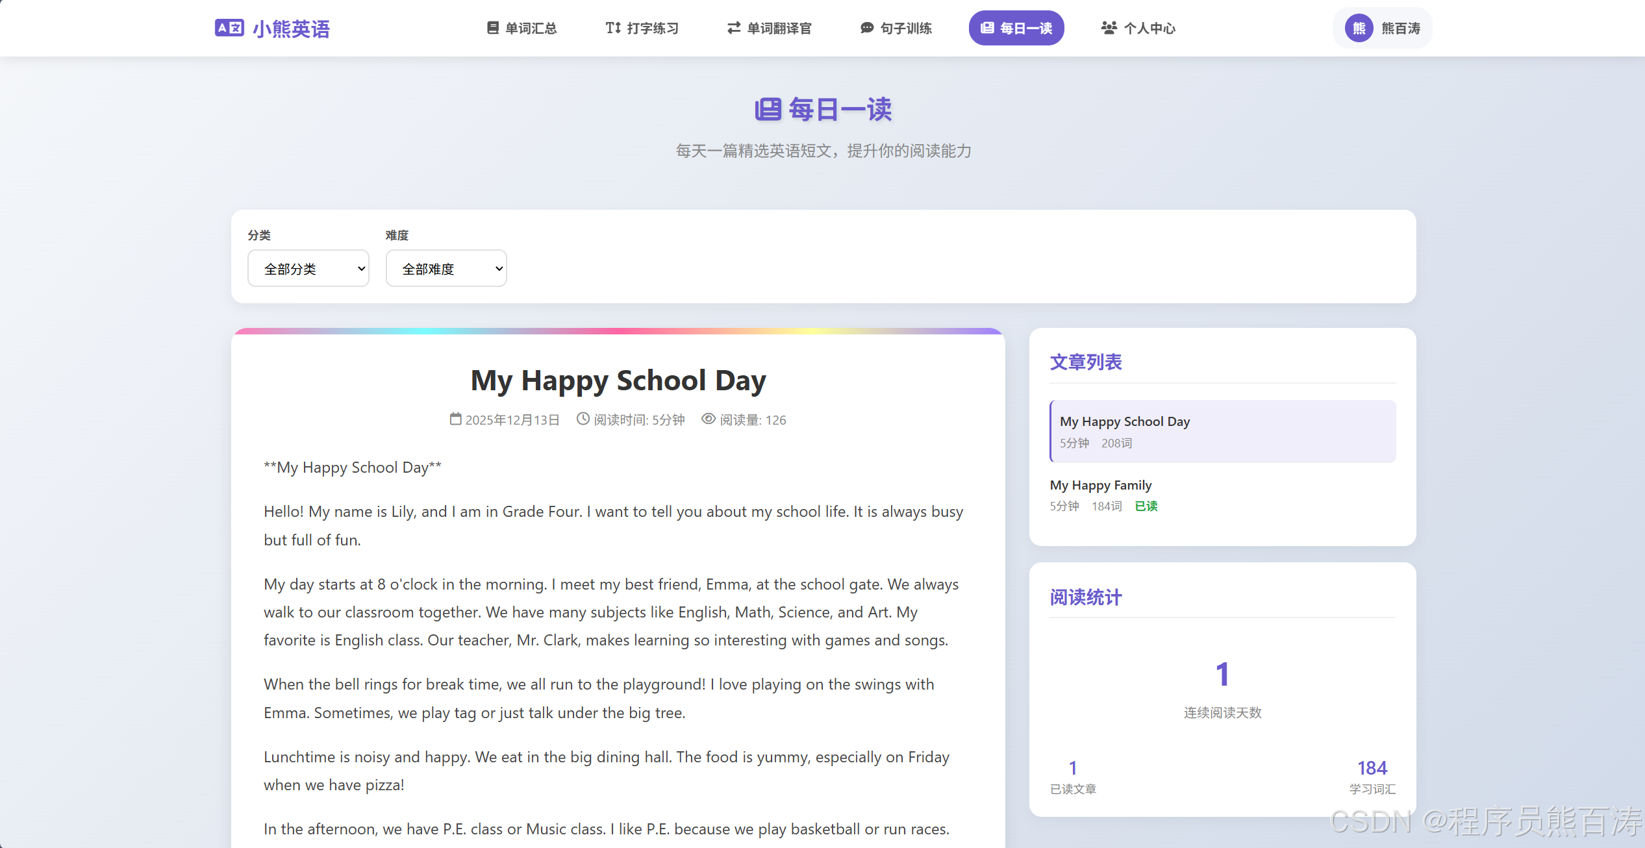1645x848 pixels.
Task: Click the 2025年12月13日 date text
Action: (512, 420)
